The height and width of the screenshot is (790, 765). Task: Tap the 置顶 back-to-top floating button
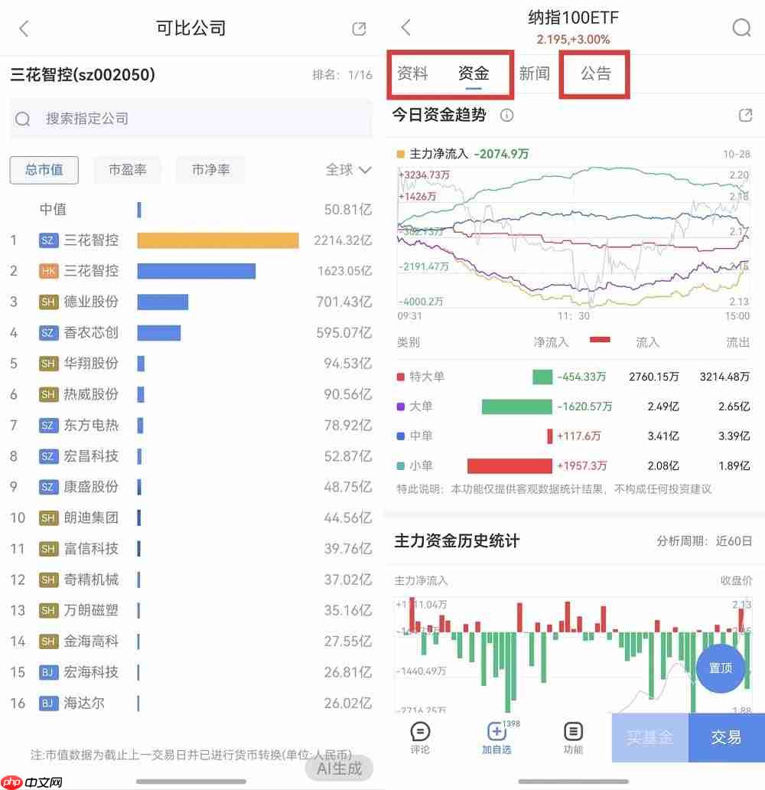pos(720,668)
